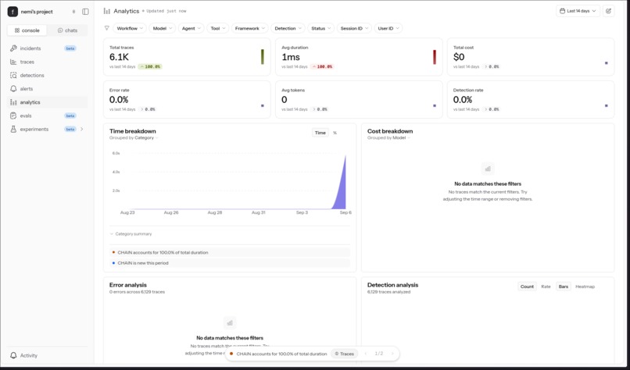Change Time breakdown grouping from Category
The width and height of the screenshot is (630, 370).
(147, 137)
